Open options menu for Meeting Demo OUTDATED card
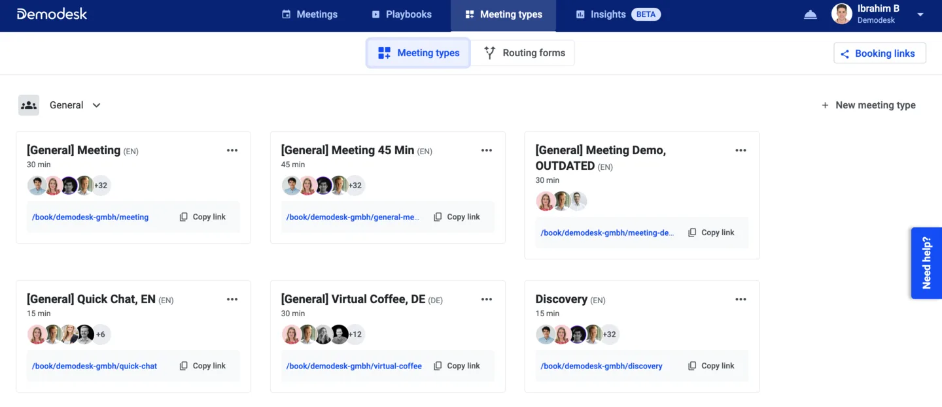 (741, 150)
